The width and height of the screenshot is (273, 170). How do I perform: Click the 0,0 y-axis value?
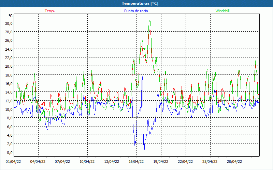(10, 152)
